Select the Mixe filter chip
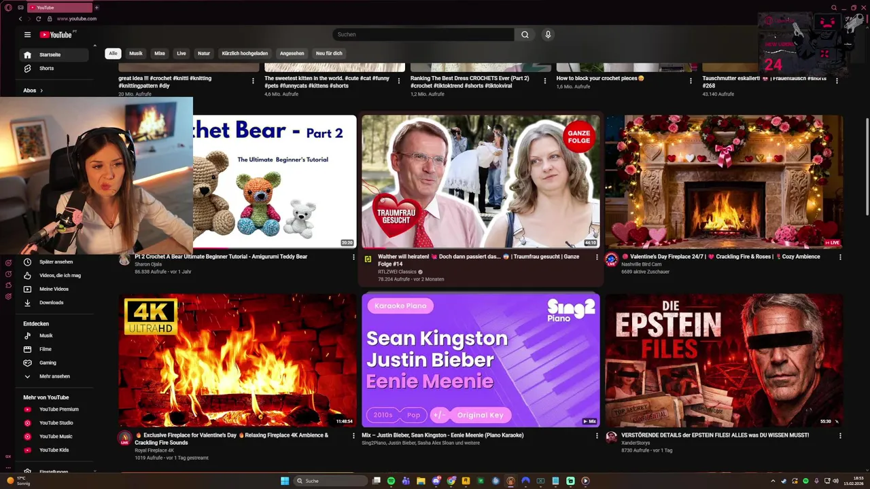 [160, 53]
